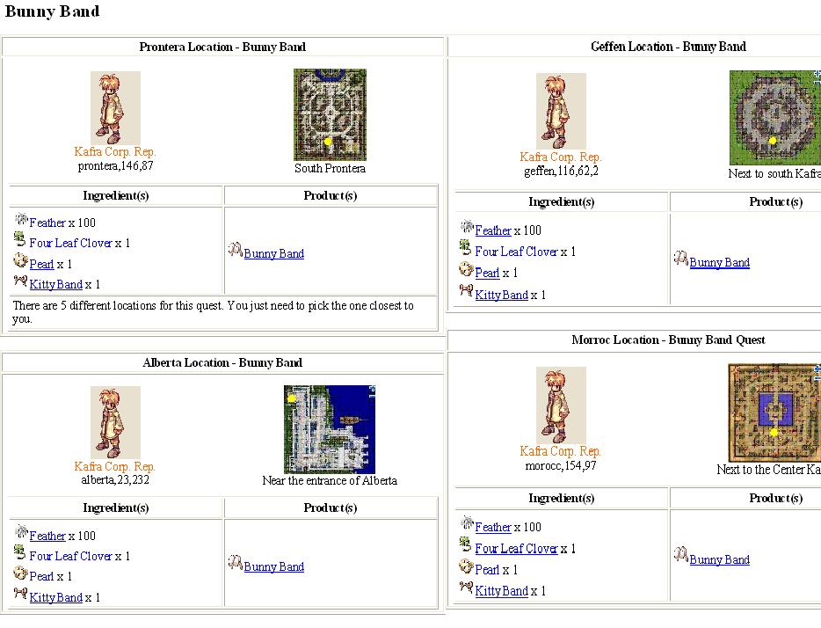This screenshot has height=628, width=821.
Task: Click Kafra Corp. Rep. sprite in Alberta section
Action: pos(115,423)
